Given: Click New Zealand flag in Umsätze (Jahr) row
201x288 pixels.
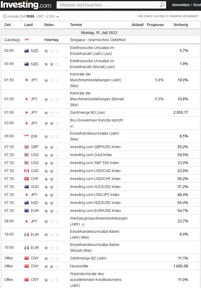Looking at the screenshot, I should coord(27,51).
